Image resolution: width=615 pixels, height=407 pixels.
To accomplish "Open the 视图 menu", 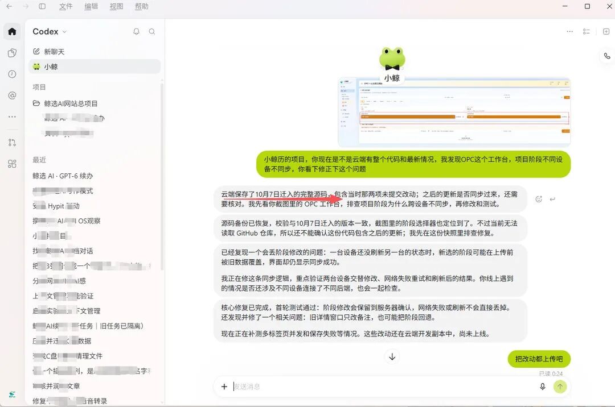I will [116, 6].
